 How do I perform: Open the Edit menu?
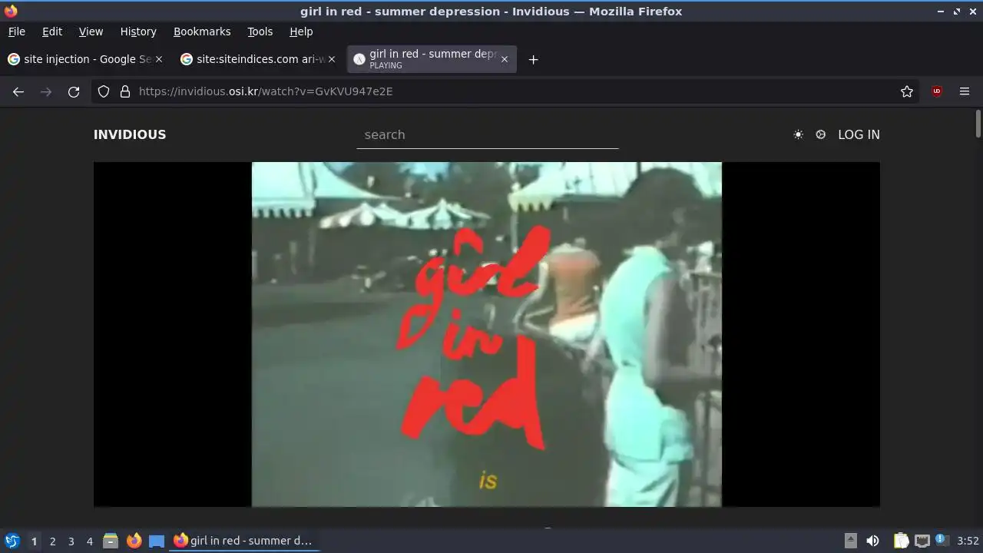tap(52, 31)
